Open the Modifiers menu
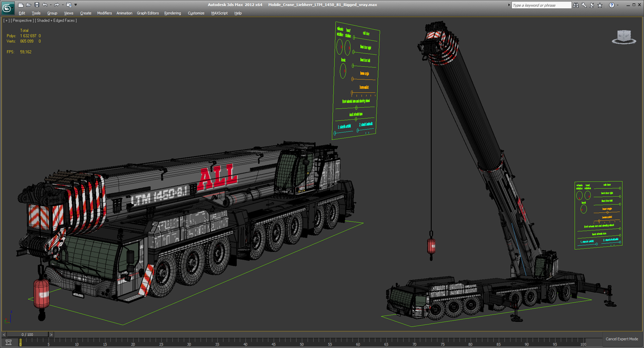Viewport: 644px width, 348px height. tap(104, 13)
